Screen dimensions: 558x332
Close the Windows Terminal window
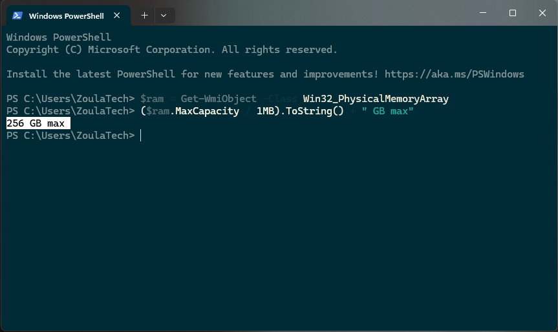[x=542, y=13]
